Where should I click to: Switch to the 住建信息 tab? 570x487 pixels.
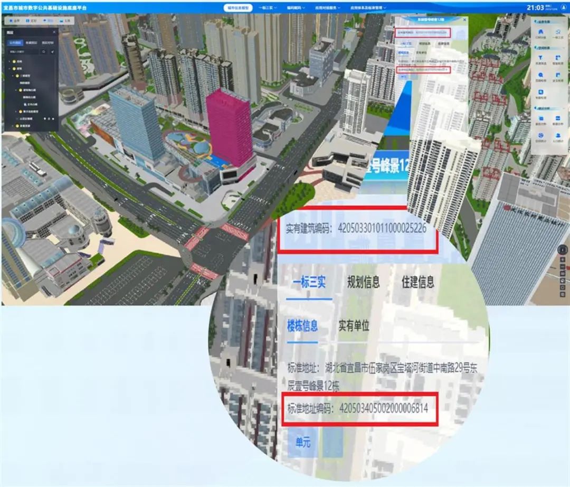click(x=417, y=282)
